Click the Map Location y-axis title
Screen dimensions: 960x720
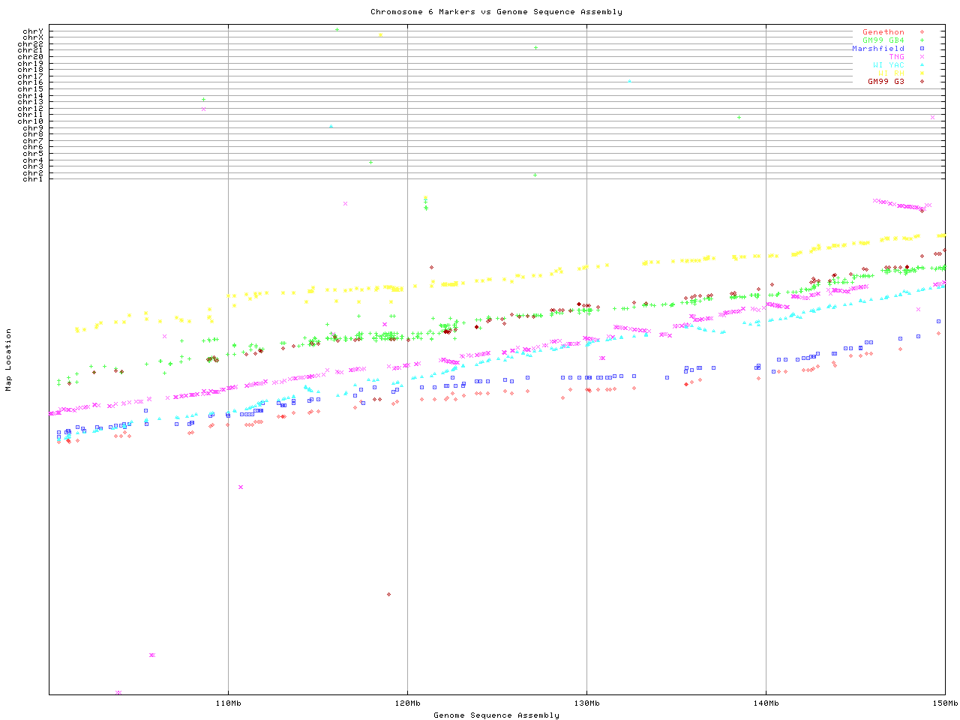tap(9, 360)
